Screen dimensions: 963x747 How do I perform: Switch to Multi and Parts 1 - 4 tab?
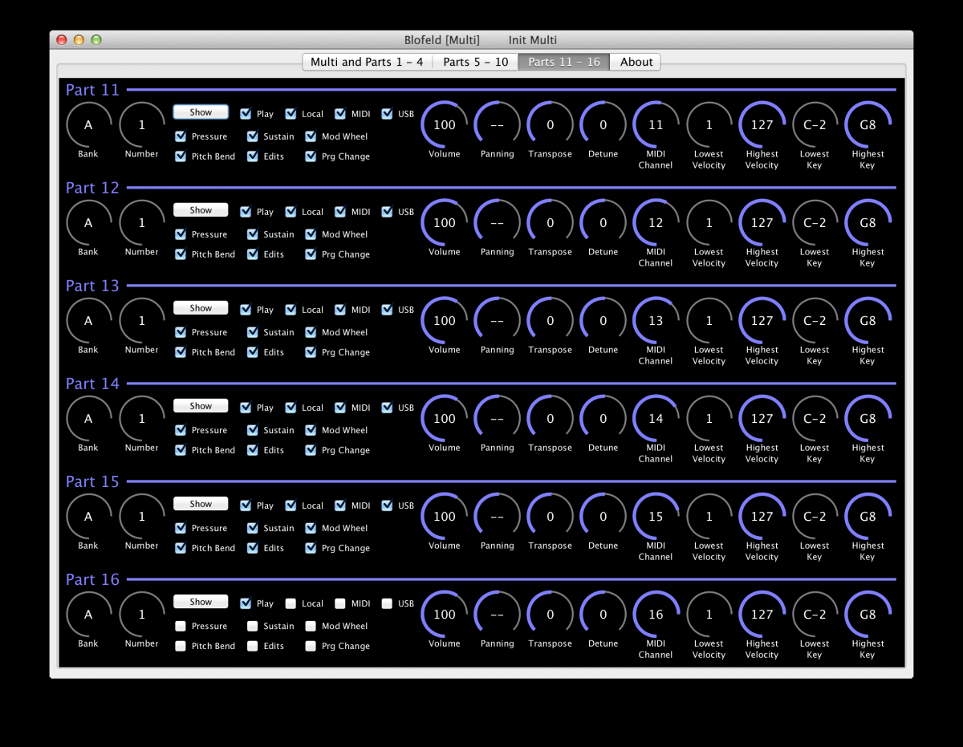click(x=367, y=62)
